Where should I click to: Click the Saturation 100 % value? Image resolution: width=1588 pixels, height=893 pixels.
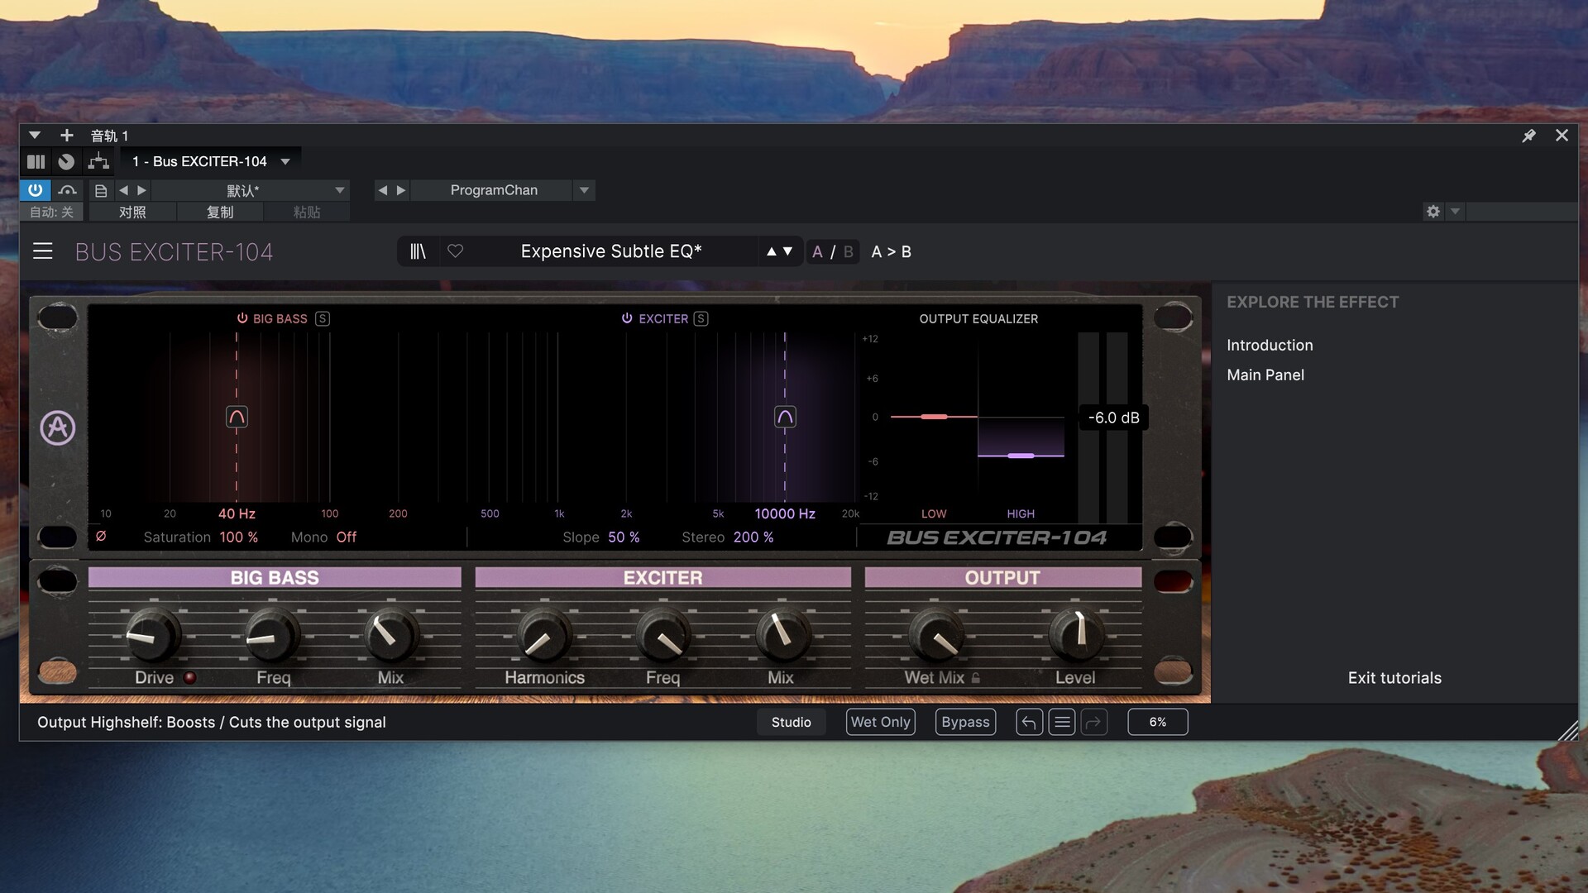(238, 537)
